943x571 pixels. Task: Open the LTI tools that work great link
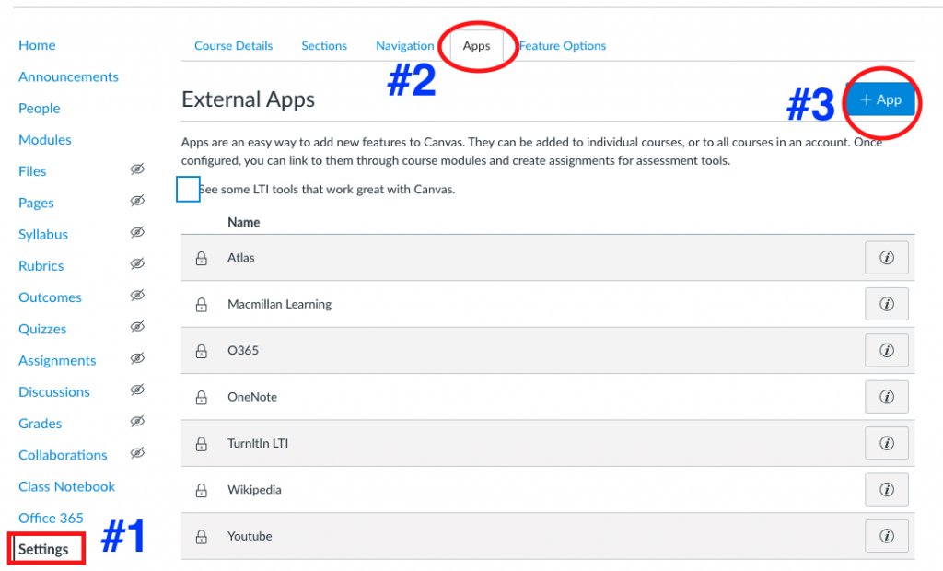327,190
